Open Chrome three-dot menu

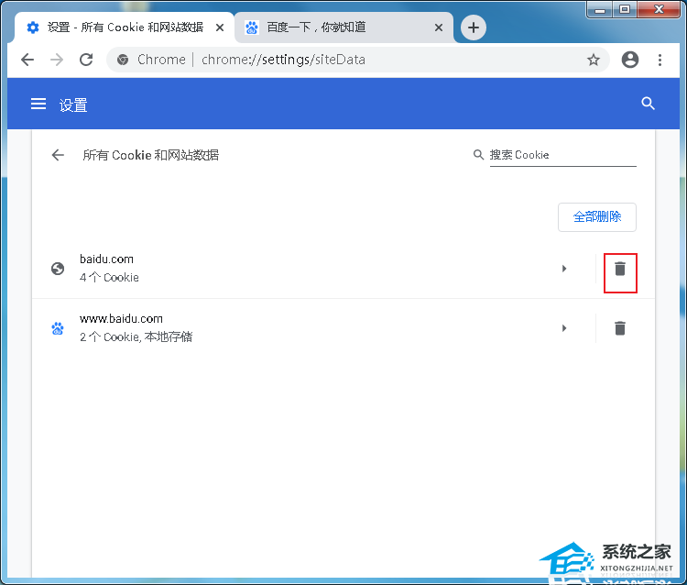click(660, 60)
